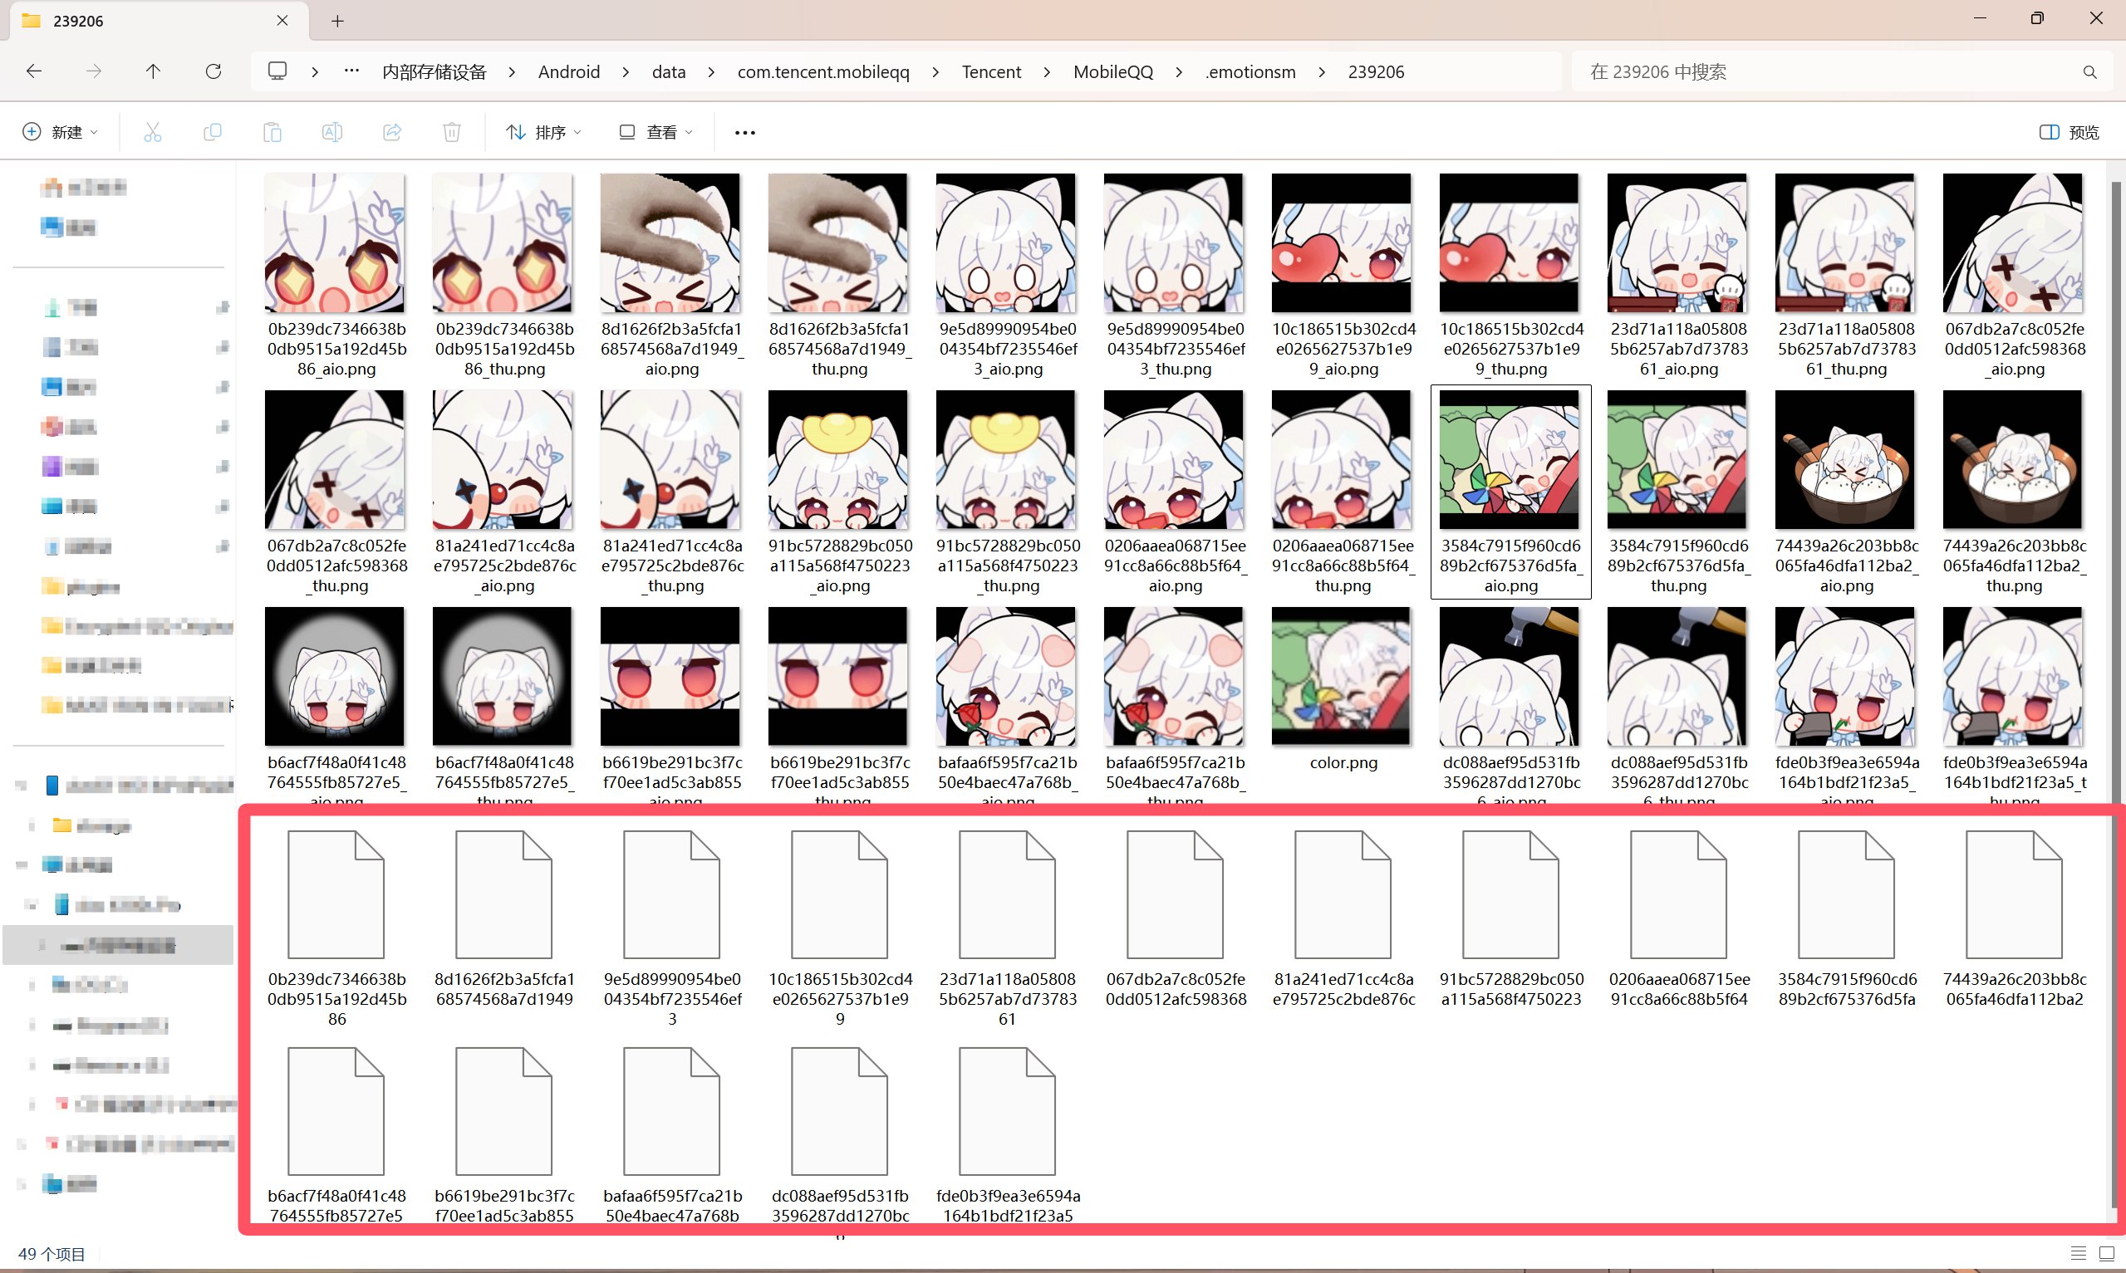
Task: Switch to details list view icon
Action: (x=2078, y=1253)
